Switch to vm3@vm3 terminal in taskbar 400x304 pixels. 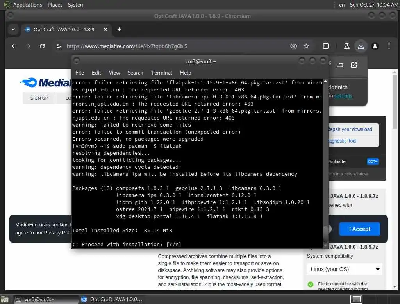46,299
